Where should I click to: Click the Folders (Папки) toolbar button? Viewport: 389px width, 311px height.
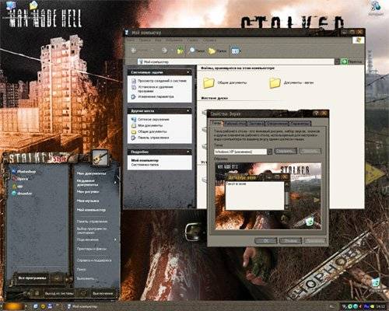[x=217, y=51]
